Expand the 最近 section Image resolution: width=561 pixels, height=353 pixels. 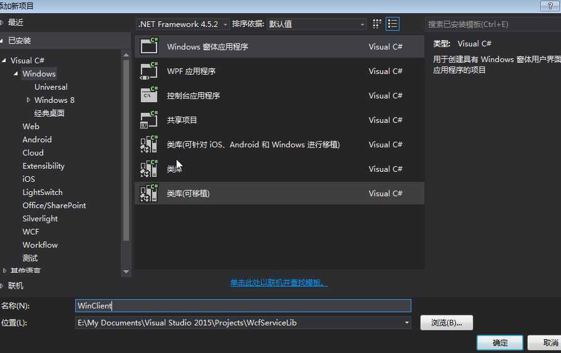2,23
